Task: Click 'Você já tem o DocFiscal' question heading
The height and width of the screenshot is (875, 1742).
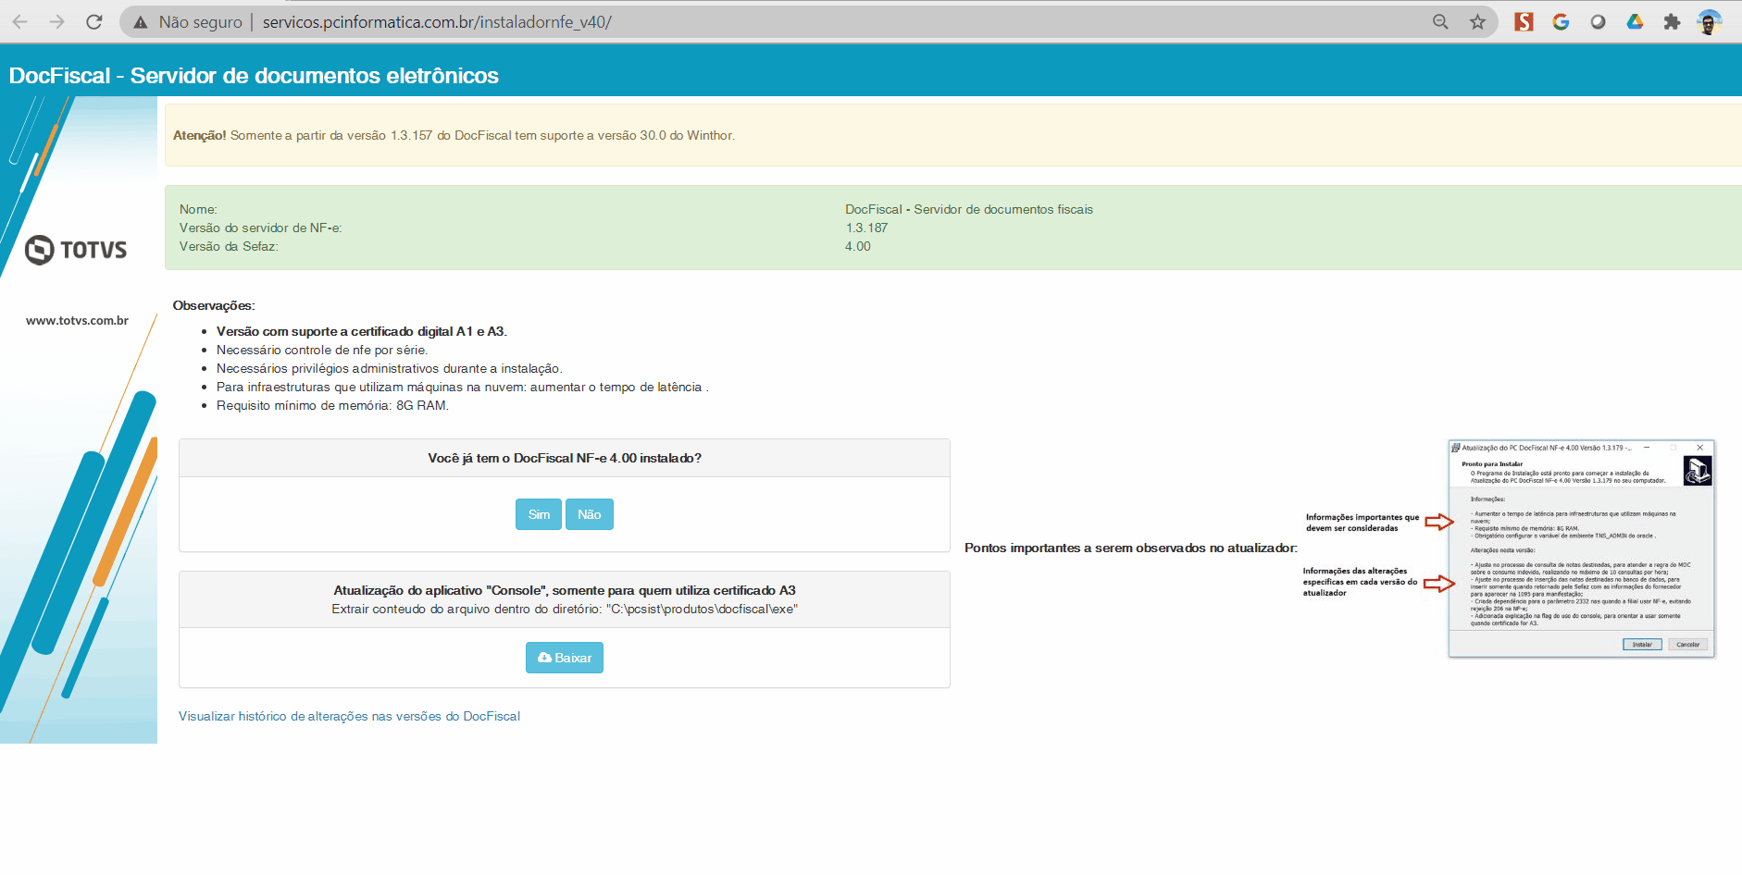Action: (x=565, y=458)
